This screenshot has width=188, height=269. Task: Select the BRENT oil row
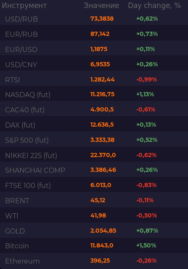pos(94,200)
